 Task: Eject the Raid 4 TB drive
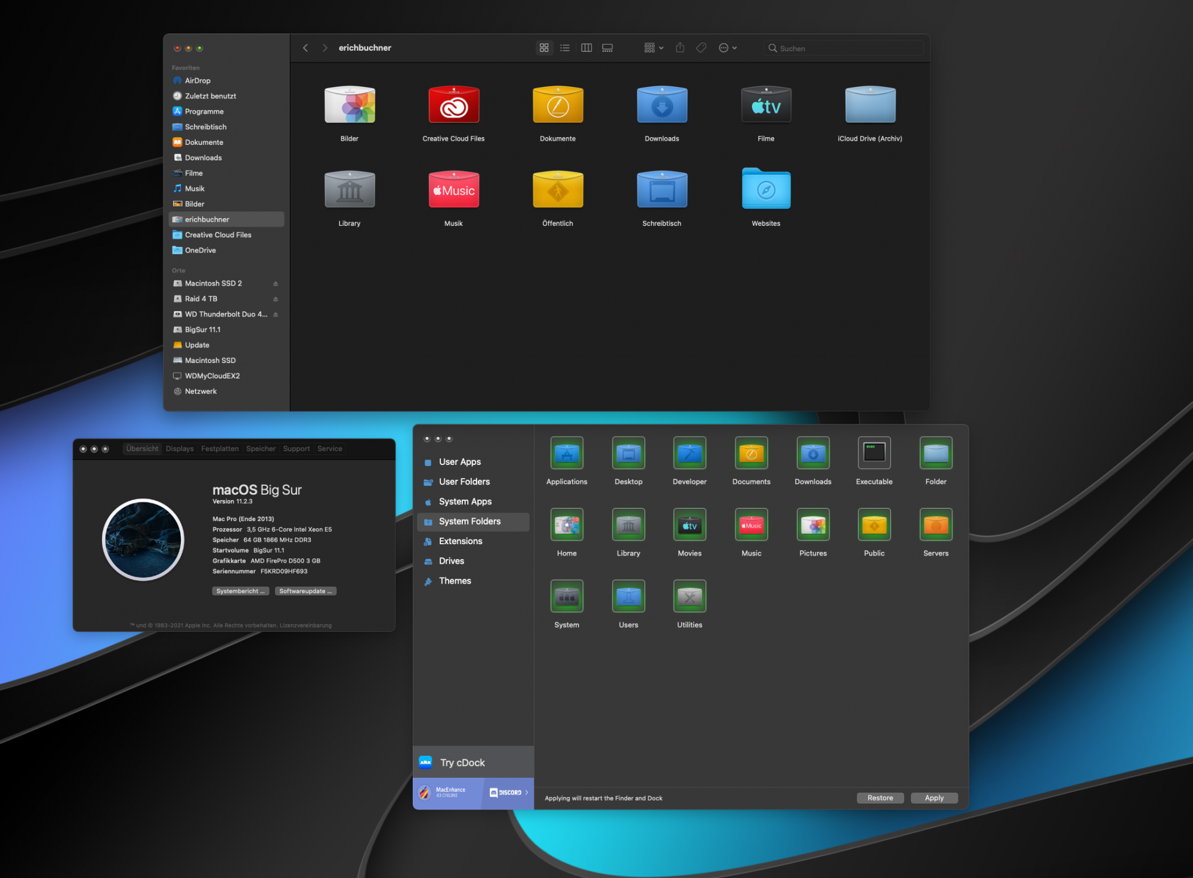pos(276,299)
